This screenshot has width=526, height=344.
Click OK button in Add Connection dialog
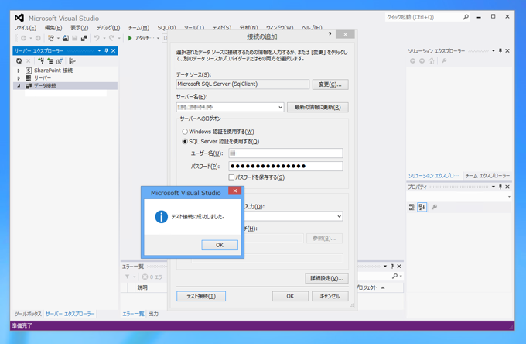click(290, 296)
